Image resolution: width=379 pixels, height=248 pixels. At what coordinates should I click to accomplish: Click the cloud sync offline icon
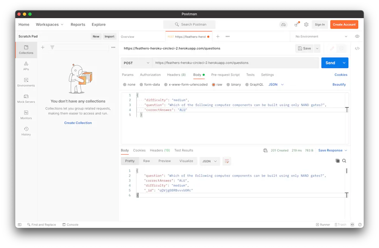tap(283, 25)
